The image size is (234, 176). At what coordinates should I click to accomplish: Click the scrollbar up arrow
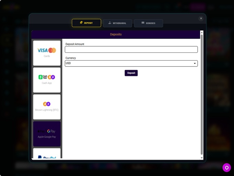(x=202, y=32)
